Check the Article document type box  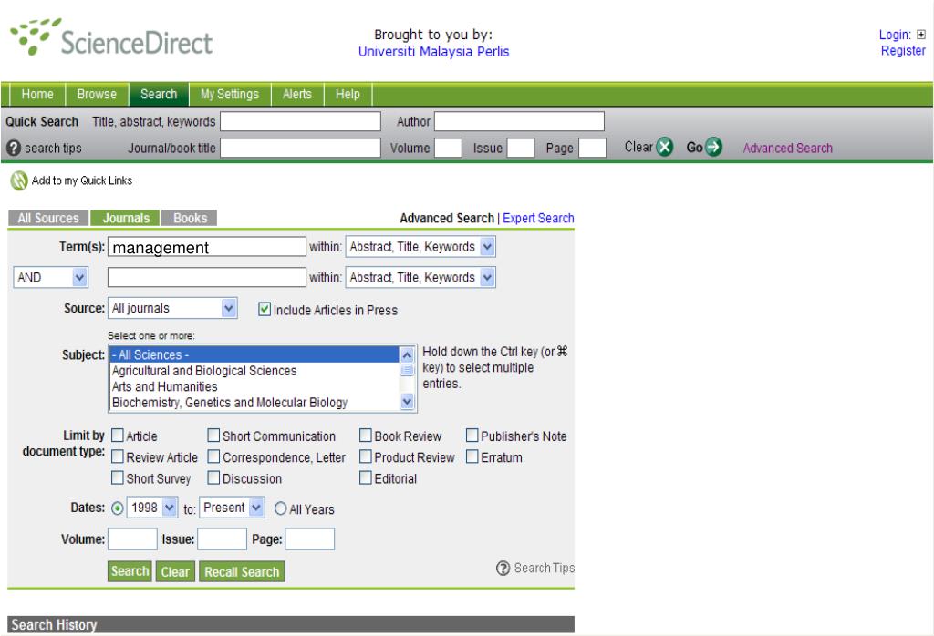118,436
